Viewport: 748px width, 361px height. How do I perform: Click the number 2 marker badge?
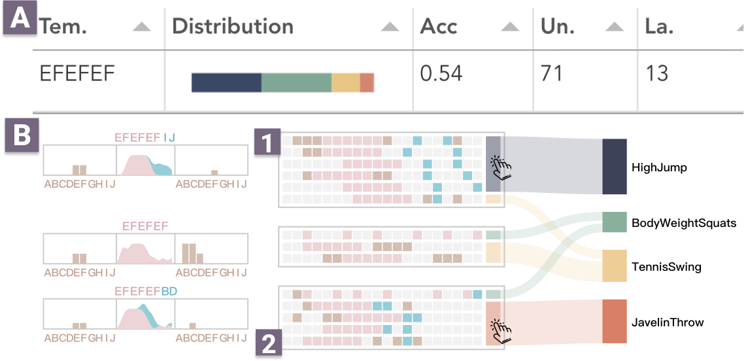[x=269, y=344]
